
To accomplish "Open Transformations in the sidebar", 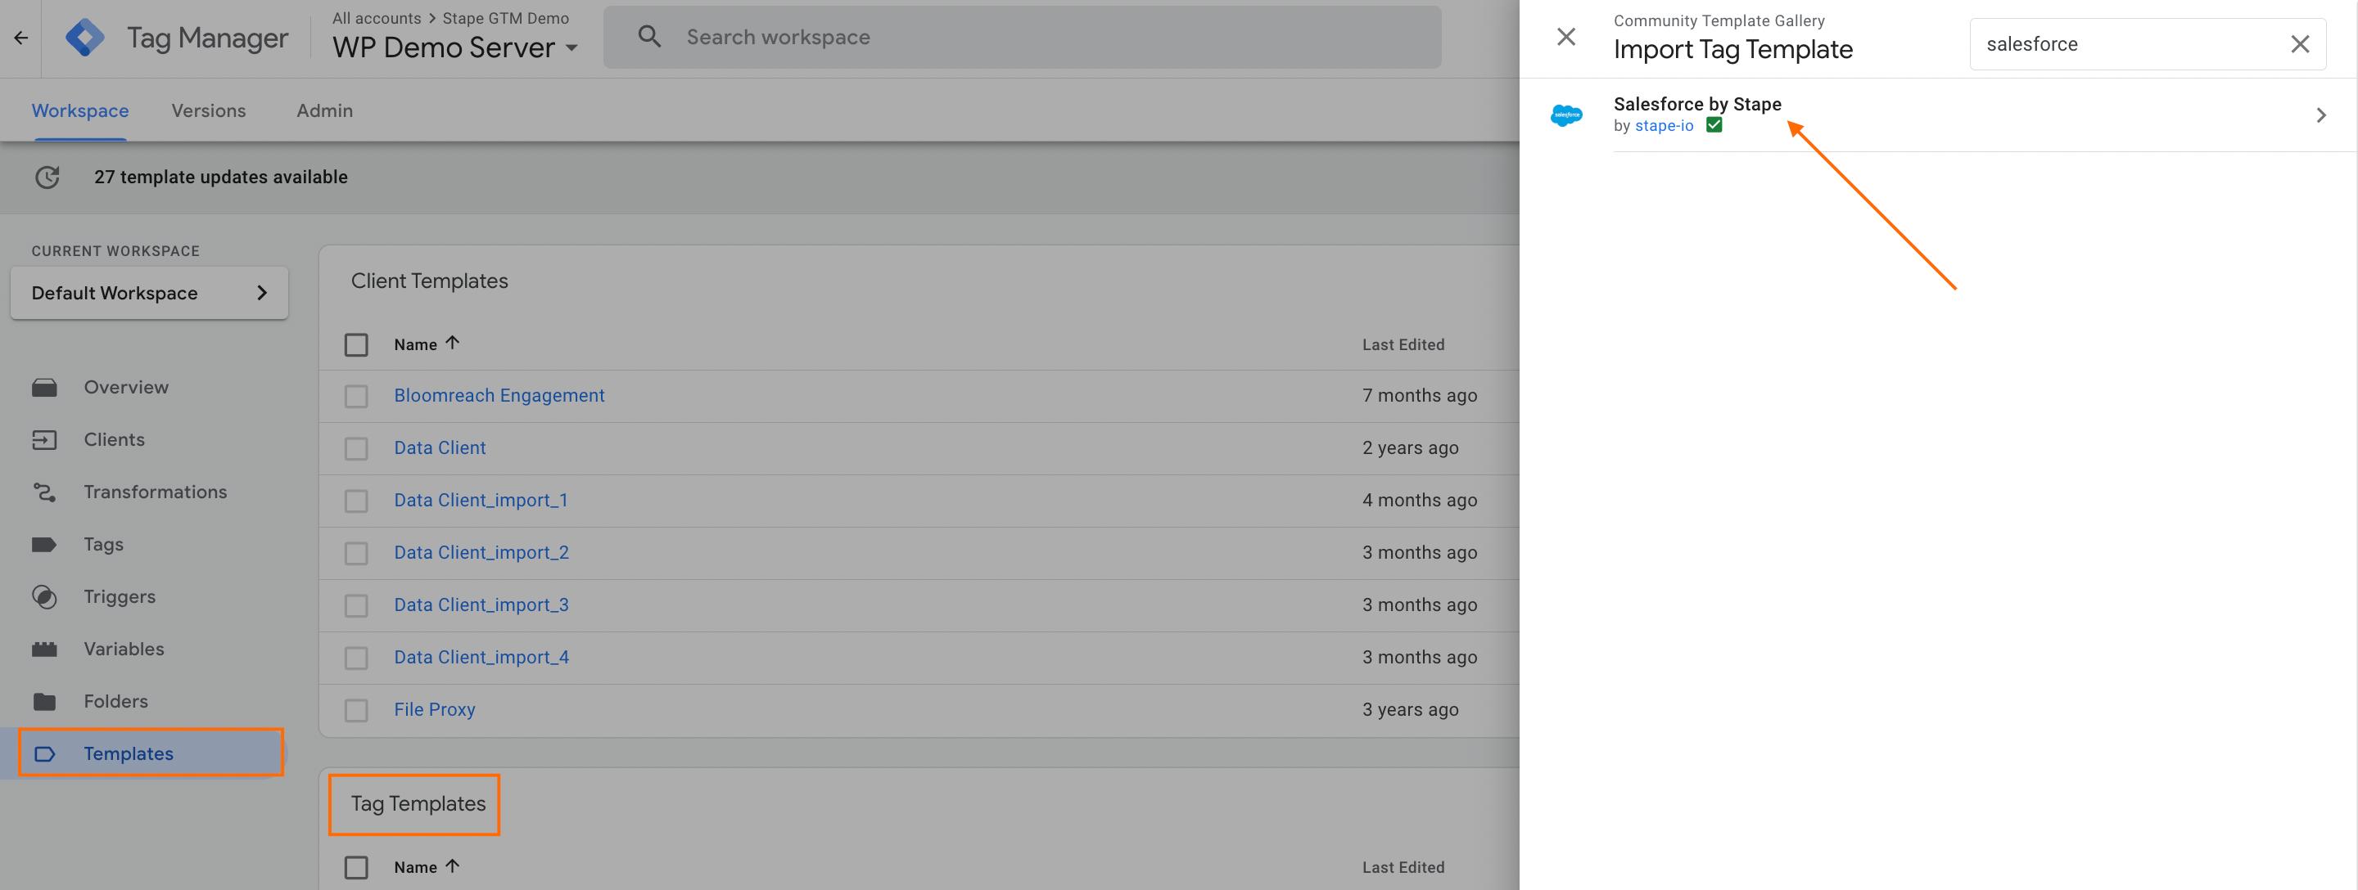I will click(x=156, y=492).
